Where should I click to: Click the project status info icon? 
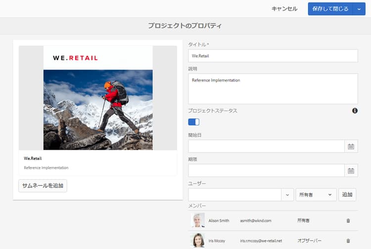pos(355,111)
